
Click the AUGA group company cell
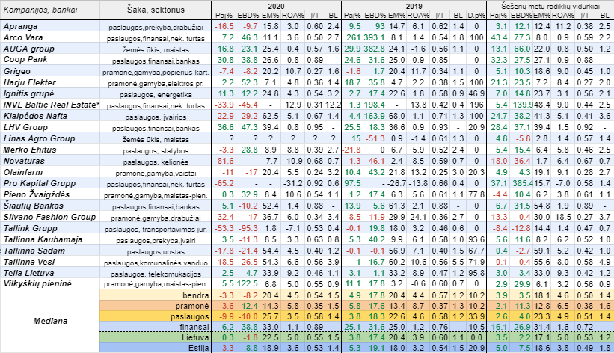[29, 49]
